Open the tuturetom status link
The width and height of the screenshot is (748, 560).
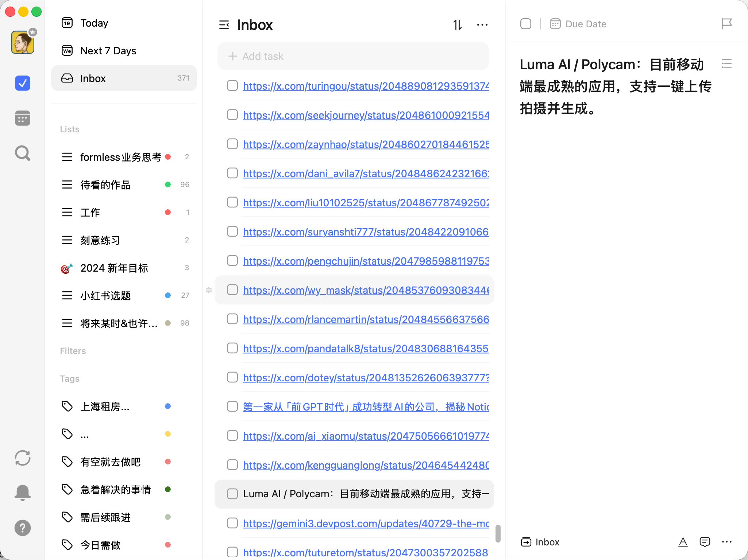366,553
